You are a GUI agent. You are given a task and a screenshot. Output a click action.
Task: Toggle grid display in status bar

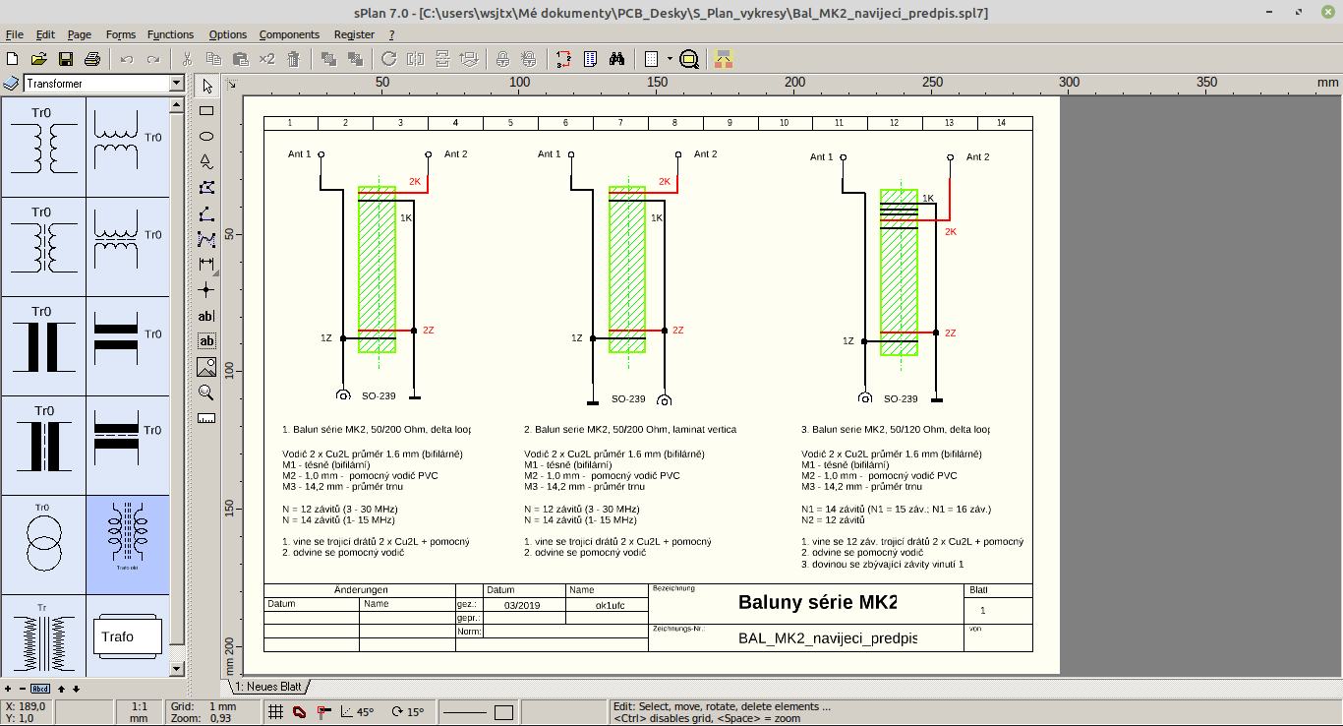[276, 710]
